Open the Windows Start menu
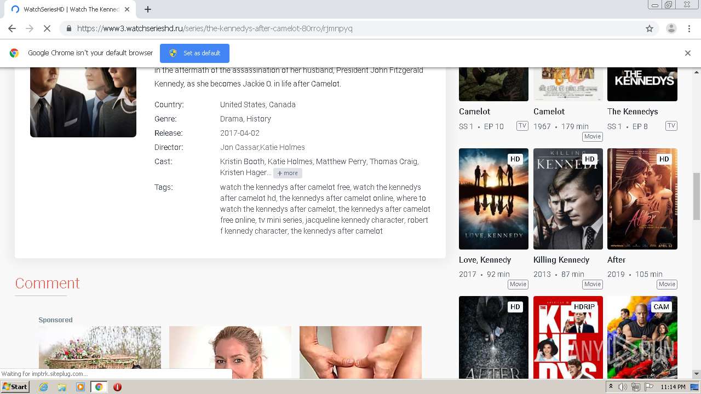701x394 pixels. coord(15,387)
